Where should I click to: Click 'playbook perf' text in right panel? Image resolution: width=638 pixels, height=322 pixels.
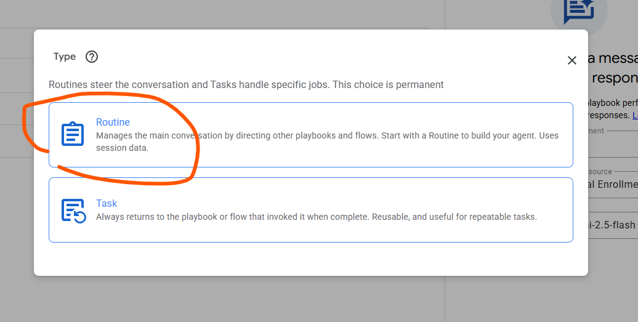[612, 102]
